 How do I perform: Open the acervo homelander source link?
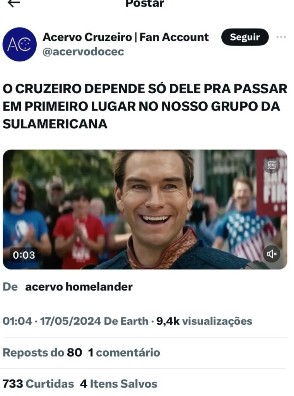(79, 287)
